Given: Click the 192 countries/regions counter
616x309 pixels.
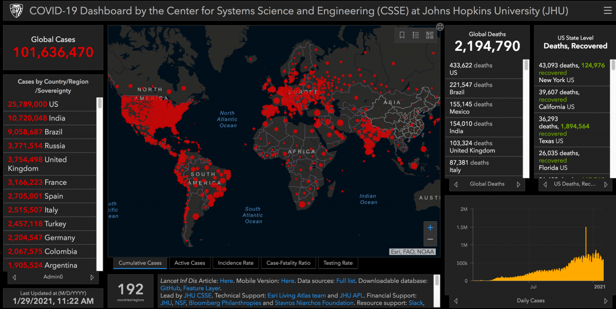Looking at the screenshot, I should click(x=130, y=291).
